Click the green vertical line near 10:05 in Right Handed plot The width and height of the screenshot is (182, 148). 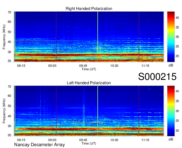98,37
